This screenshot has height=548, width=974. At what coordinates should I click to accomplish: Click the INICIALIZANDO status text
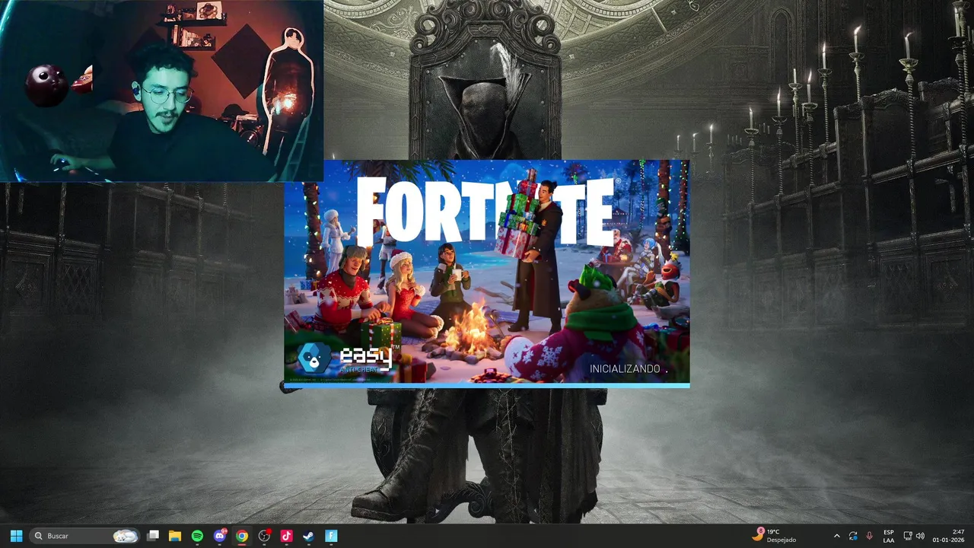pos(625,368)
